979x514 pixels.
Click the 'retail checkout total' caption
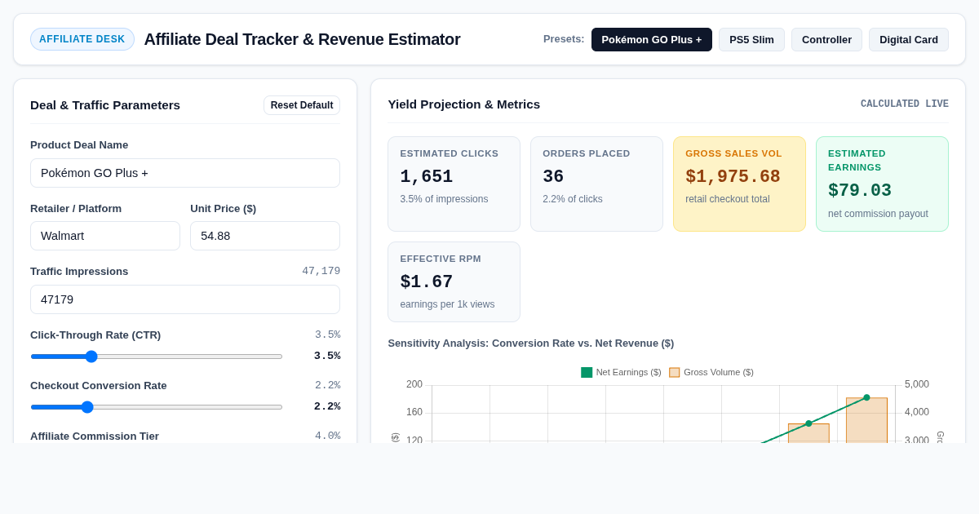pyautogui.click(x=728, y=199)
